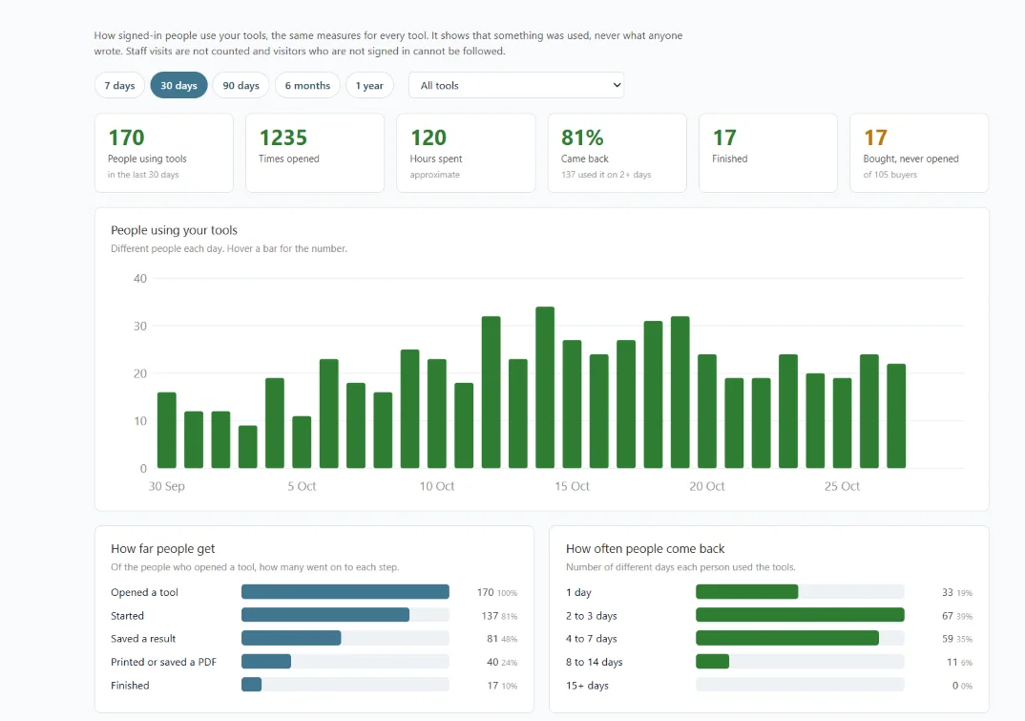Click the approximate label under Hours spent
The height and width of the screenshot is (721, 1025).
(434, 175)
